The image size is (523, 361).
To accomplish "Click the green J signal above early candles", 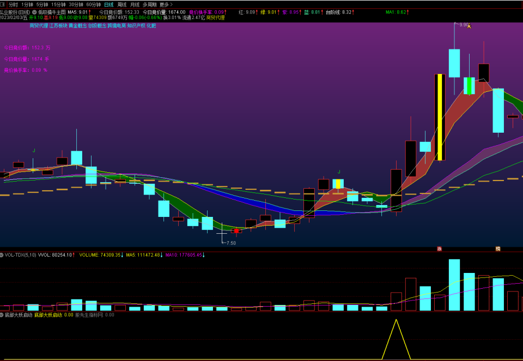I will 34,151.
